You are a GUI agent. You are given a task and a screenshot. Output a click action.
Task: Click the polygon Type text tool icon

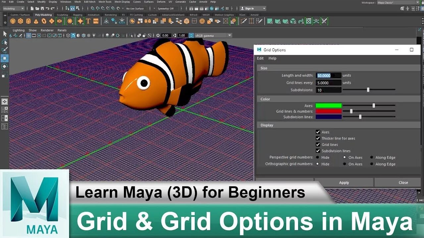click(88, 21)
